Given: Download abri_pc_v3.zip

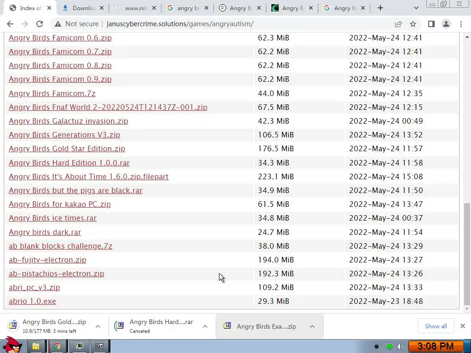Looking at the screenshot, I should coord(34,288).
